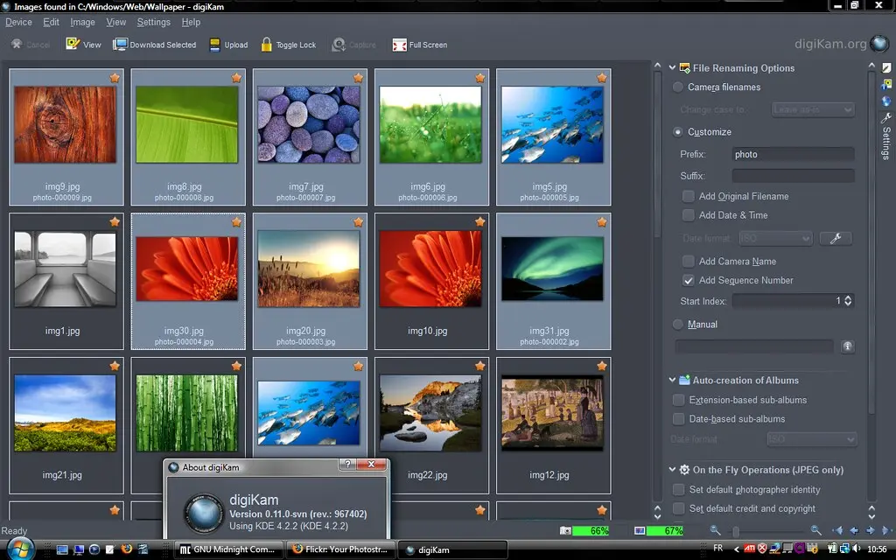Enable Add Original Filename checkbox

point(689,197)
